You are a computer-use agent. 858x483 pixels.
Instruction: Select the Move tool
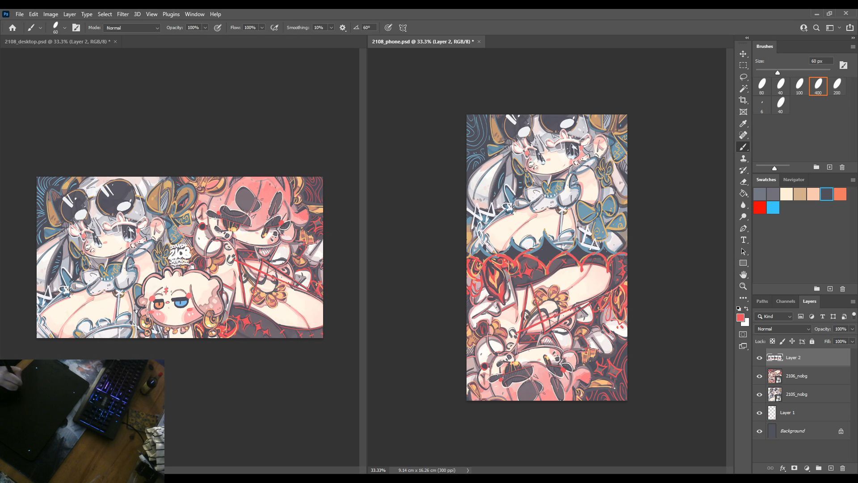tap(743, 54)
